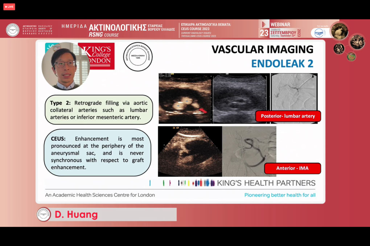
Task: Select the Type 2 description text box
Action: click(99, 110)
